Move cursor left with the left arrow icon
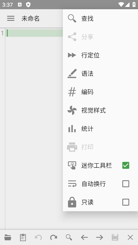138x245 pixels. coord(84,237)
